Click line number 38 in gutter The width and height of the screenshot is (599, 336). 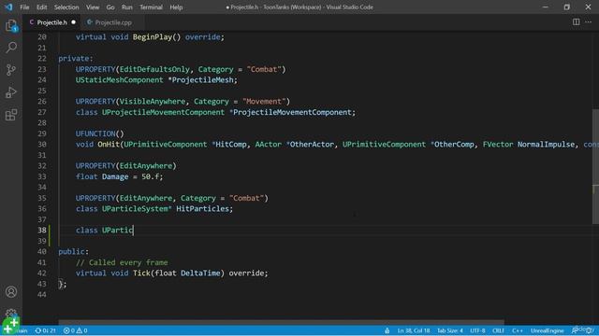coord(41,231)
